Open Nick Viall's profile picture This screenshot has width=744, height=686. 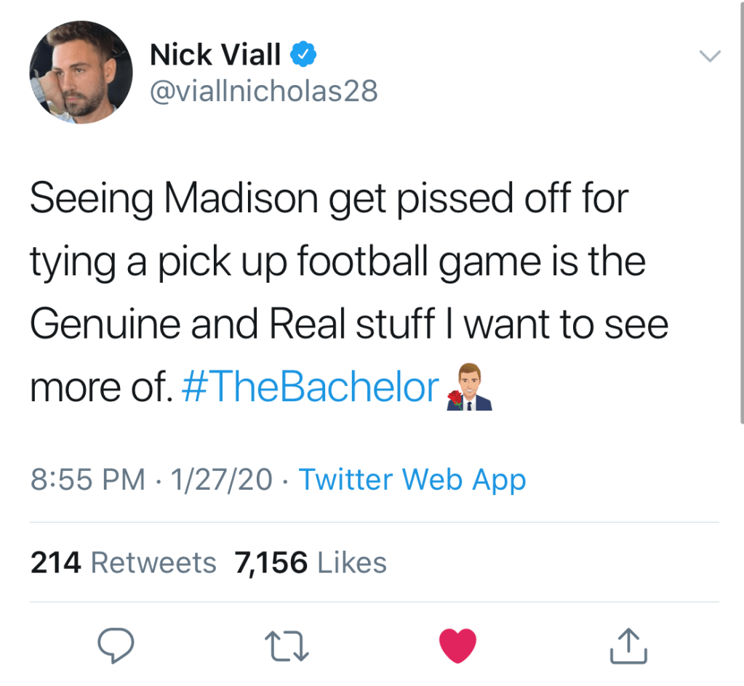tap(81, 72)
